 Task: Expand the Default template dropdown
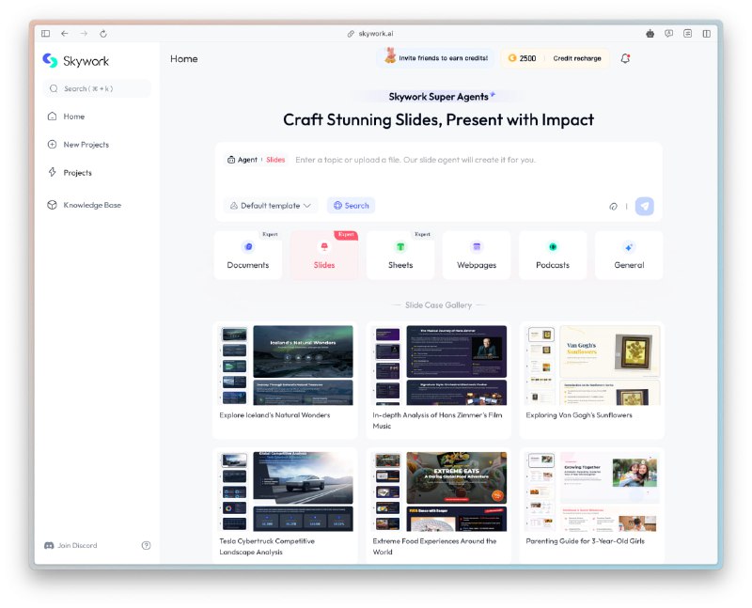click(x=271, y=205)
